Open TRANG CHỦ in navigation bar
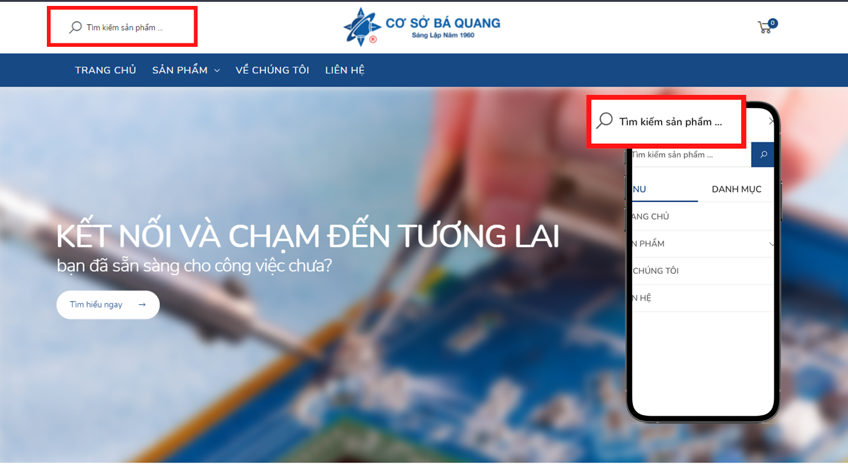The width and height of the screenshot is (848, 469). (106, 70)
